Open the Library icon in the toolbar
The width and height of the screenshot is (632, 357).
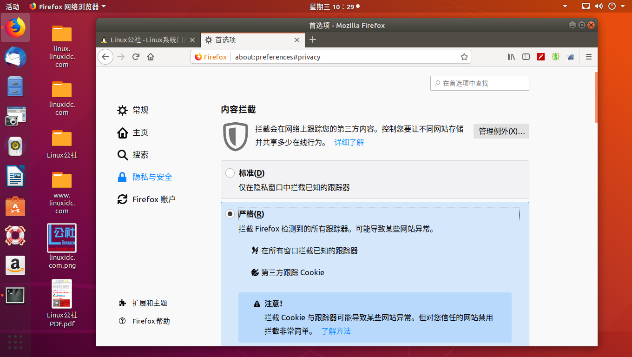(x=511, y=57)
